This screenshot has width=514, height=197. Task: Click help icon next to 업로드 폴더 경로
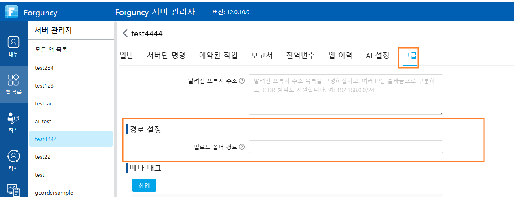(x=242, y=147)
